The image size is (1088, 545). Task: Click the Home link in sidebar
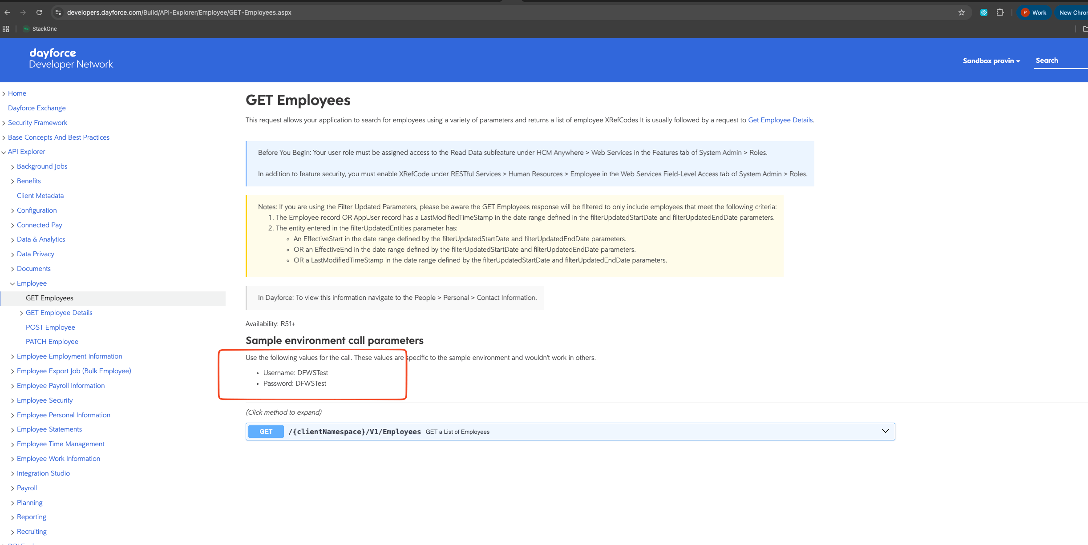17,93
